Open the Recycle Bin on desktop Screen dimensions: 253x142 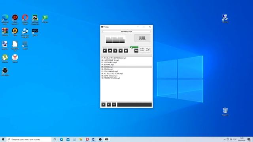225,112
